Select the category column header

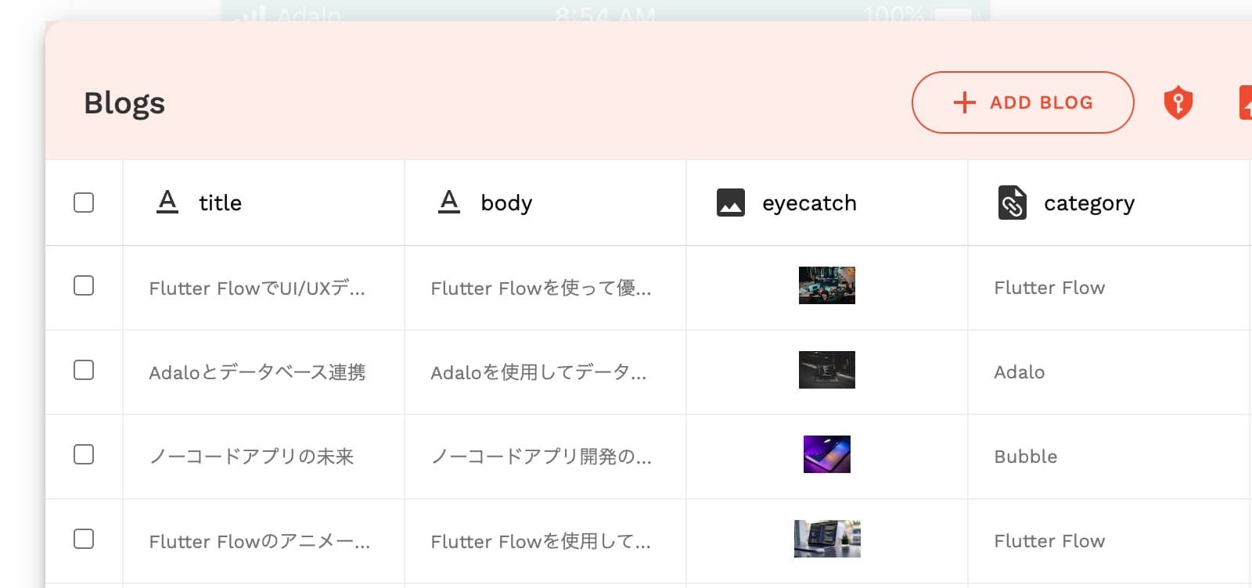pos(1109,203)
